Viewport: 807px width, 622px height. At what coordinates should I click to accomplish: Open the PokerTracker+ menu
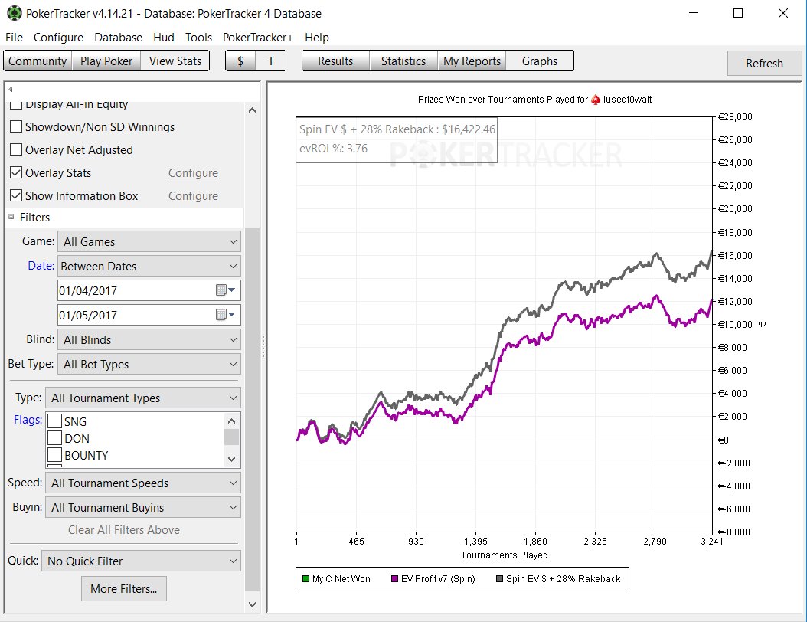click(x=258, y=37)
